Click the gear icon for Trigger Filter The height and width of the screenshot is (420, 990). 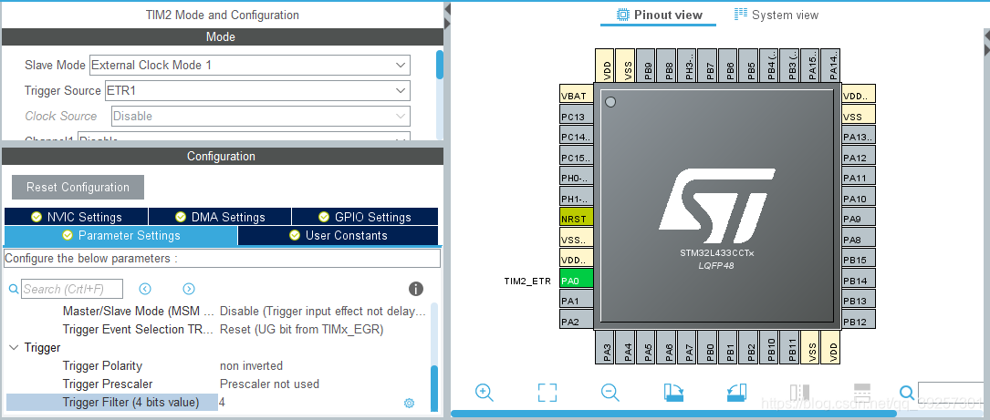coord(409,403)
